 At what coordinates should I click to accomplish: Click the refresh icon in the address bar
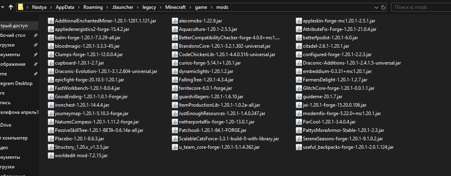pos(383,7)
